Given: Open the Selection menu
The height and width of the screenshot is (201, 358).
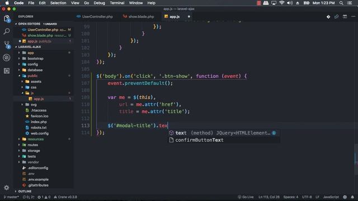Looking at the screenshot, I should (x=58, y=3).
